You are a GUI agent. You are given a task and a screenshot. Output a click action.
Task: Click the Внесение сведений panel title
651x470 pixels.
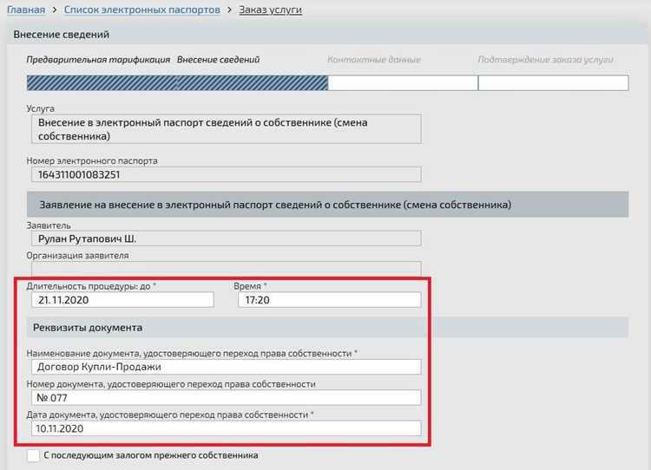(62, 35)
